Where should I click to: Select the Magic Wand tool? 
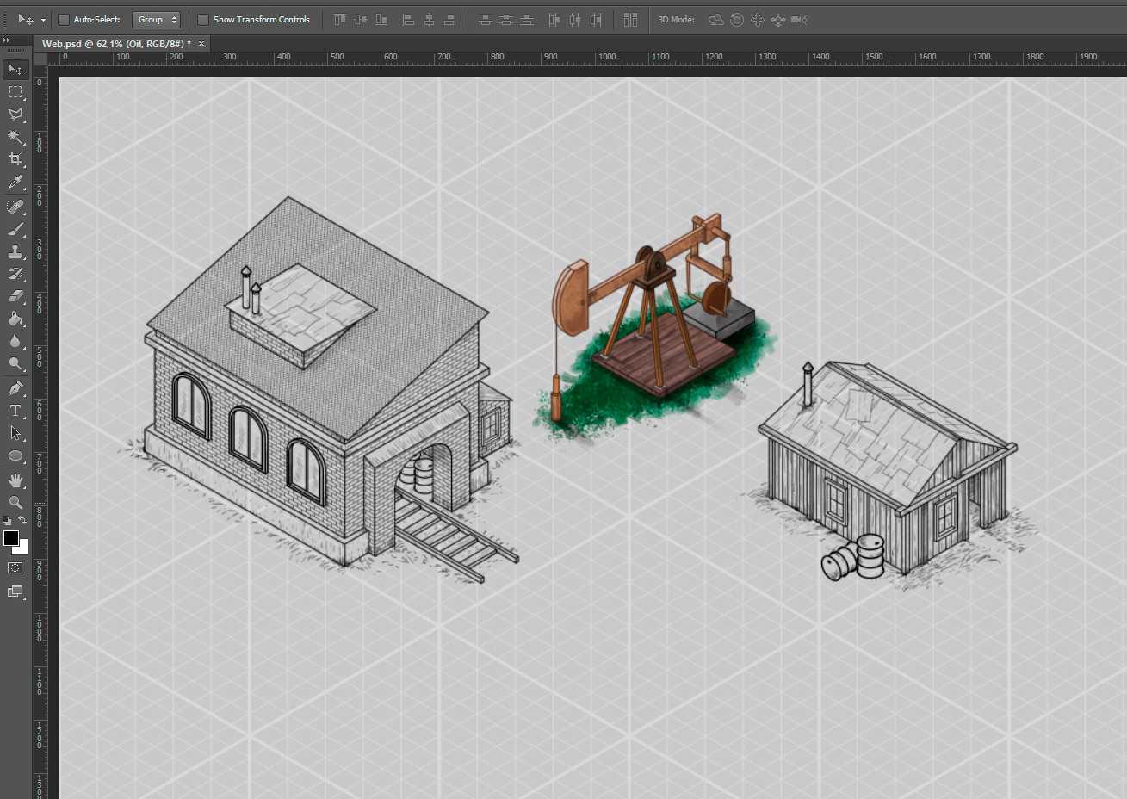coord(15,137)
